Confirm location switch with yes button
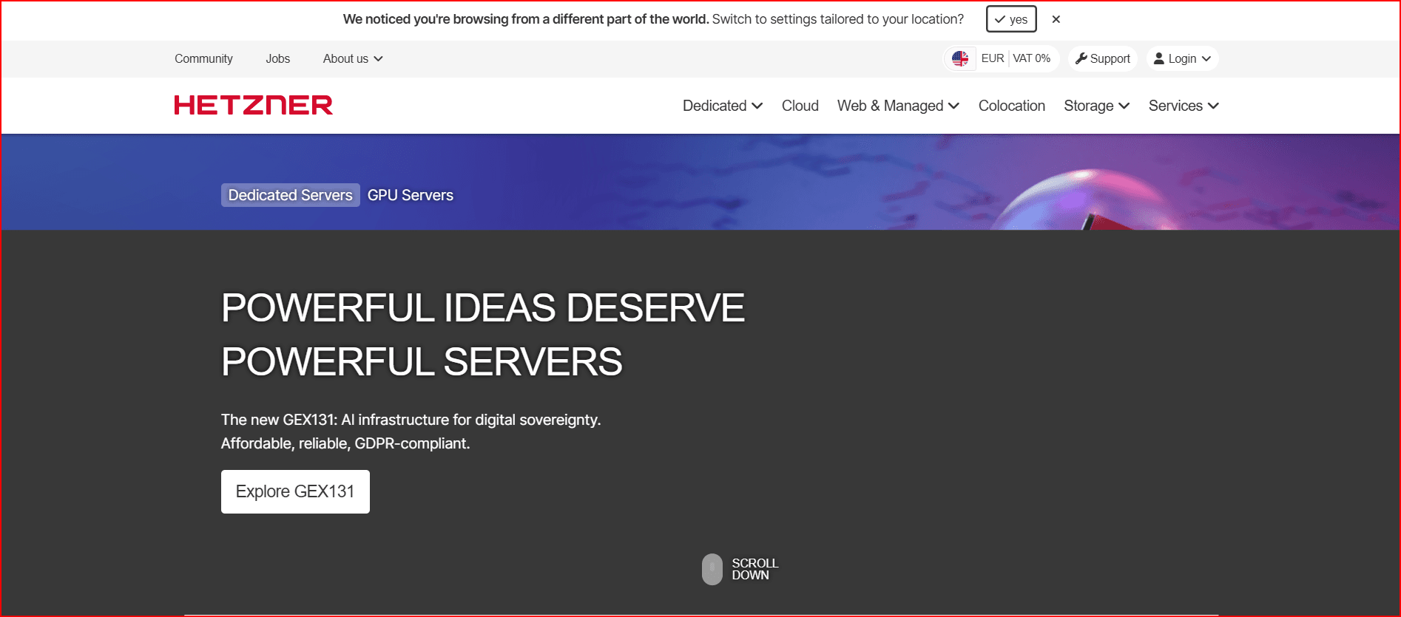Image resolution: width=1401 pixels, height=617 pixels. [1011, 19]
